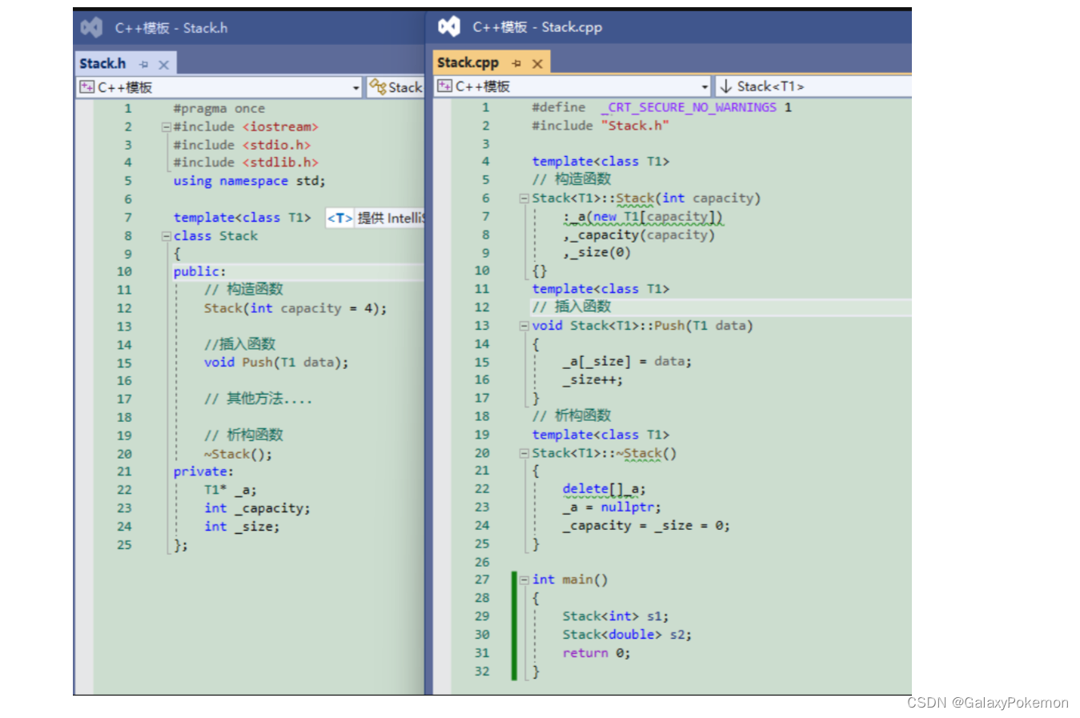
Task: Click the "_size++;" statement
Action: tap(592, 380)
